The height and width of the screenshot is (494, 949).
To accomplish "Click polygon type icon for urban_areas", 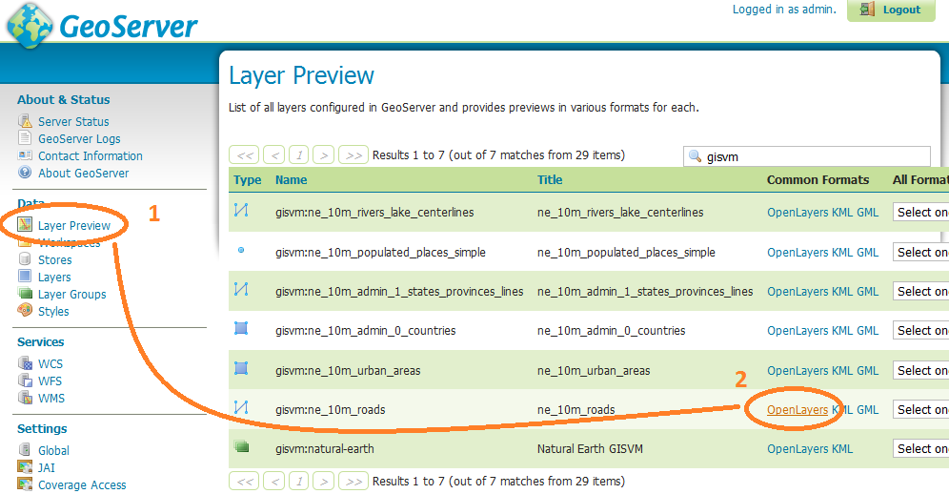I will point(241,368).
